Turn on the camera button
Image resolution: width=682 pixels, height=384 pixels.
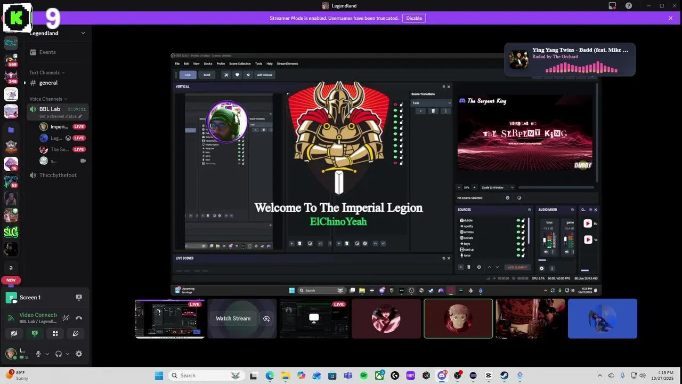[x=14, y=333]
